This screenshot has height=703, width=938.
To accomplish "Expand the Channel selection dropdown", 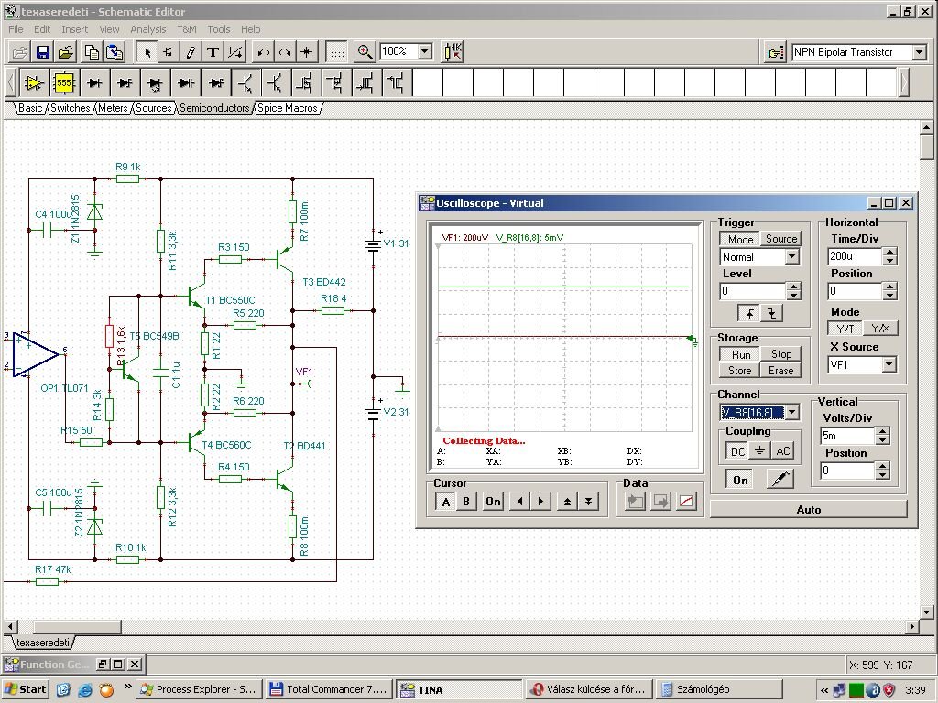I will pyautogui.click(x=791, y=413).
